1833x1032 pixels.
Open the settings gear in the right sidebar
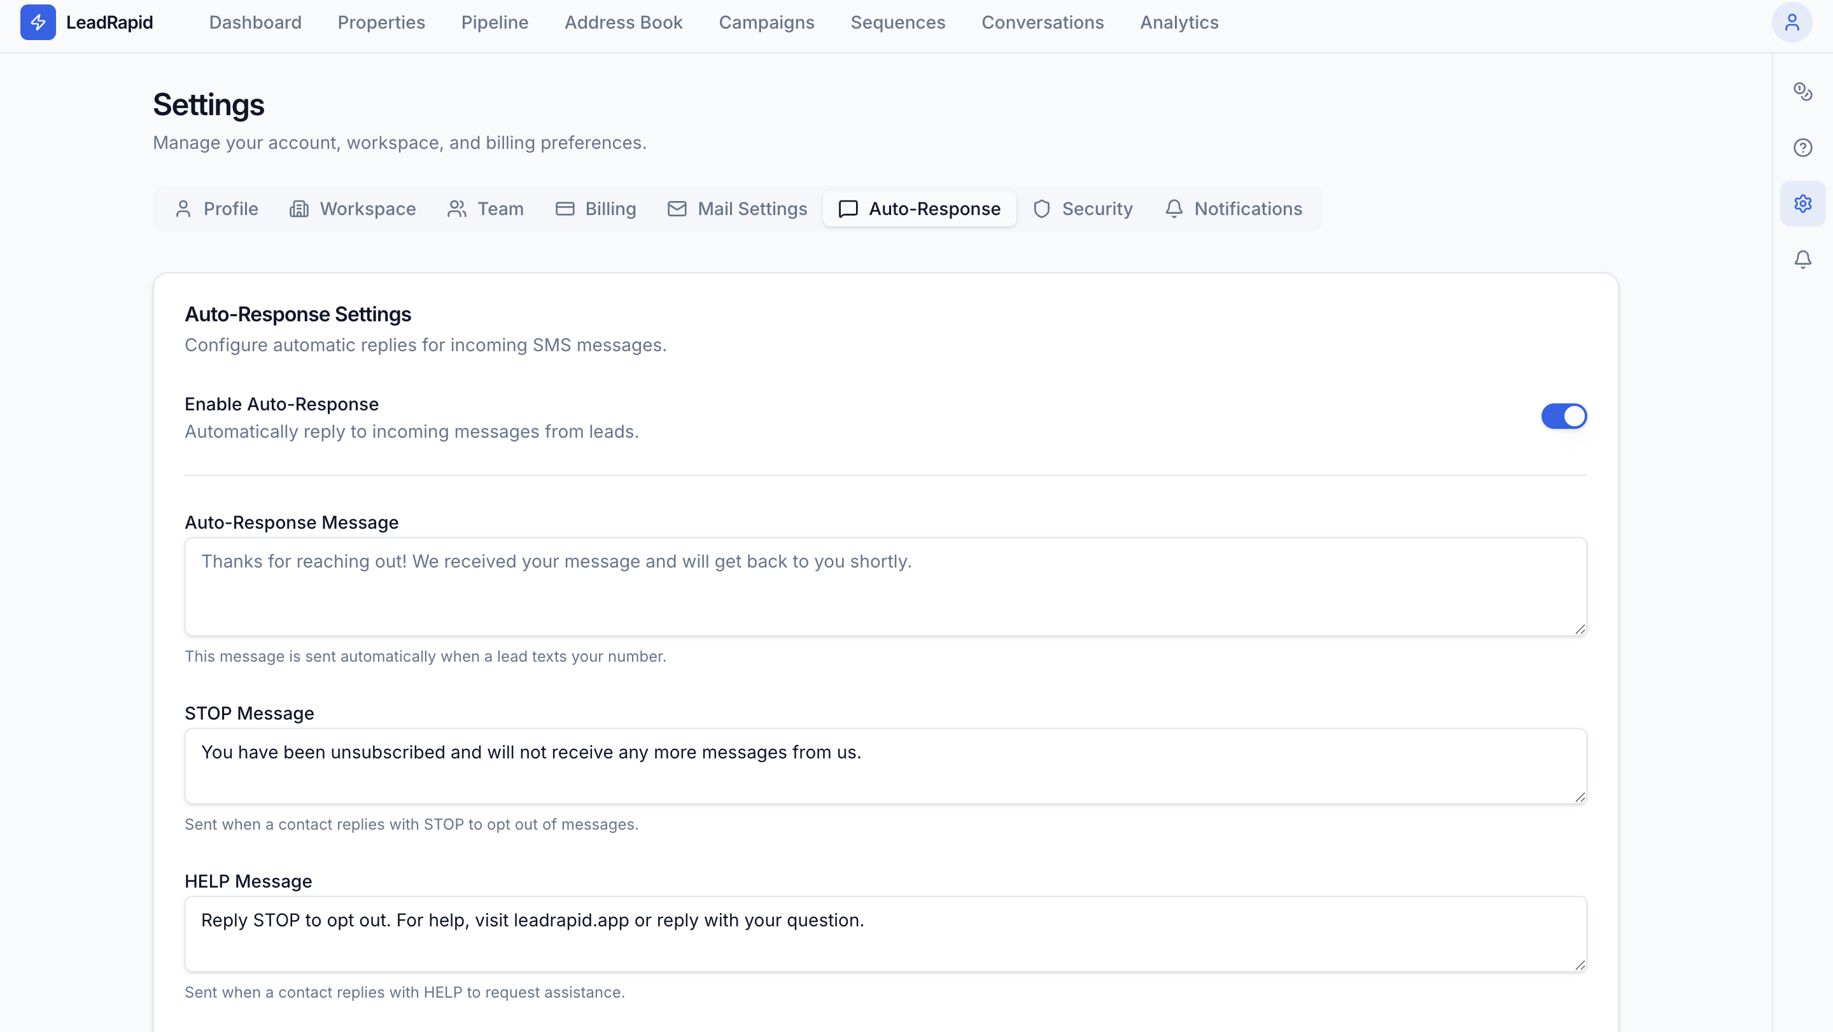click(1803, 204)
